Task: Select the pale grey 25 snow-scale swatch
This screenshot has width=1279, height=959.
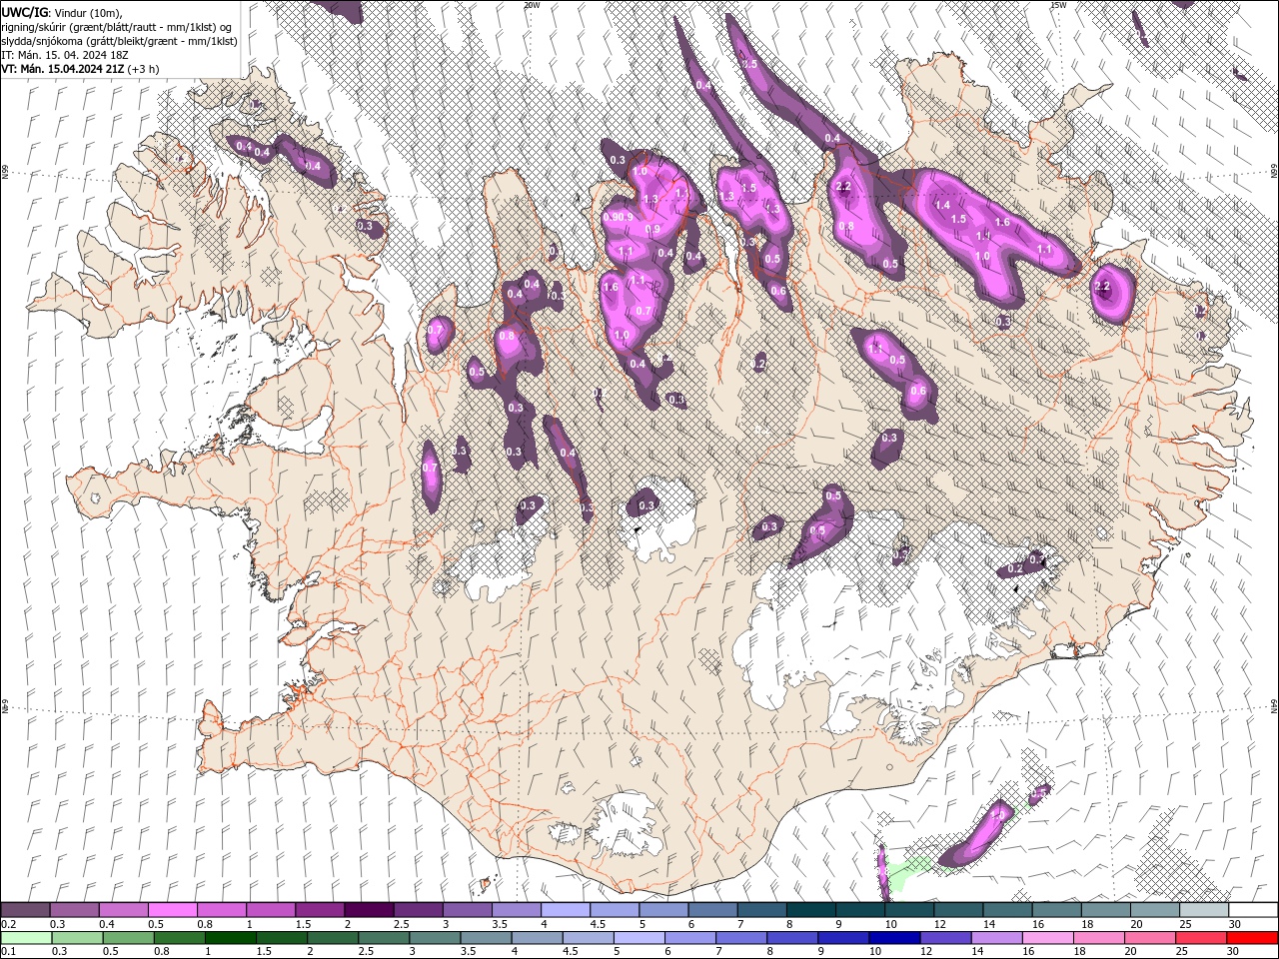Action: [x=1203, y=910]
